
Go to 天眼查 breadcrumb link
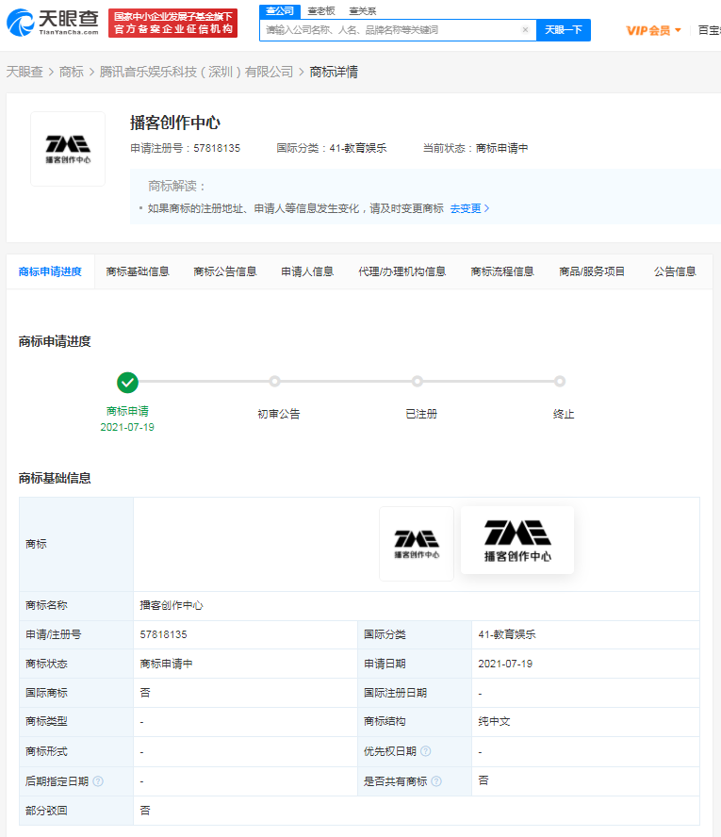coord(25,72)
